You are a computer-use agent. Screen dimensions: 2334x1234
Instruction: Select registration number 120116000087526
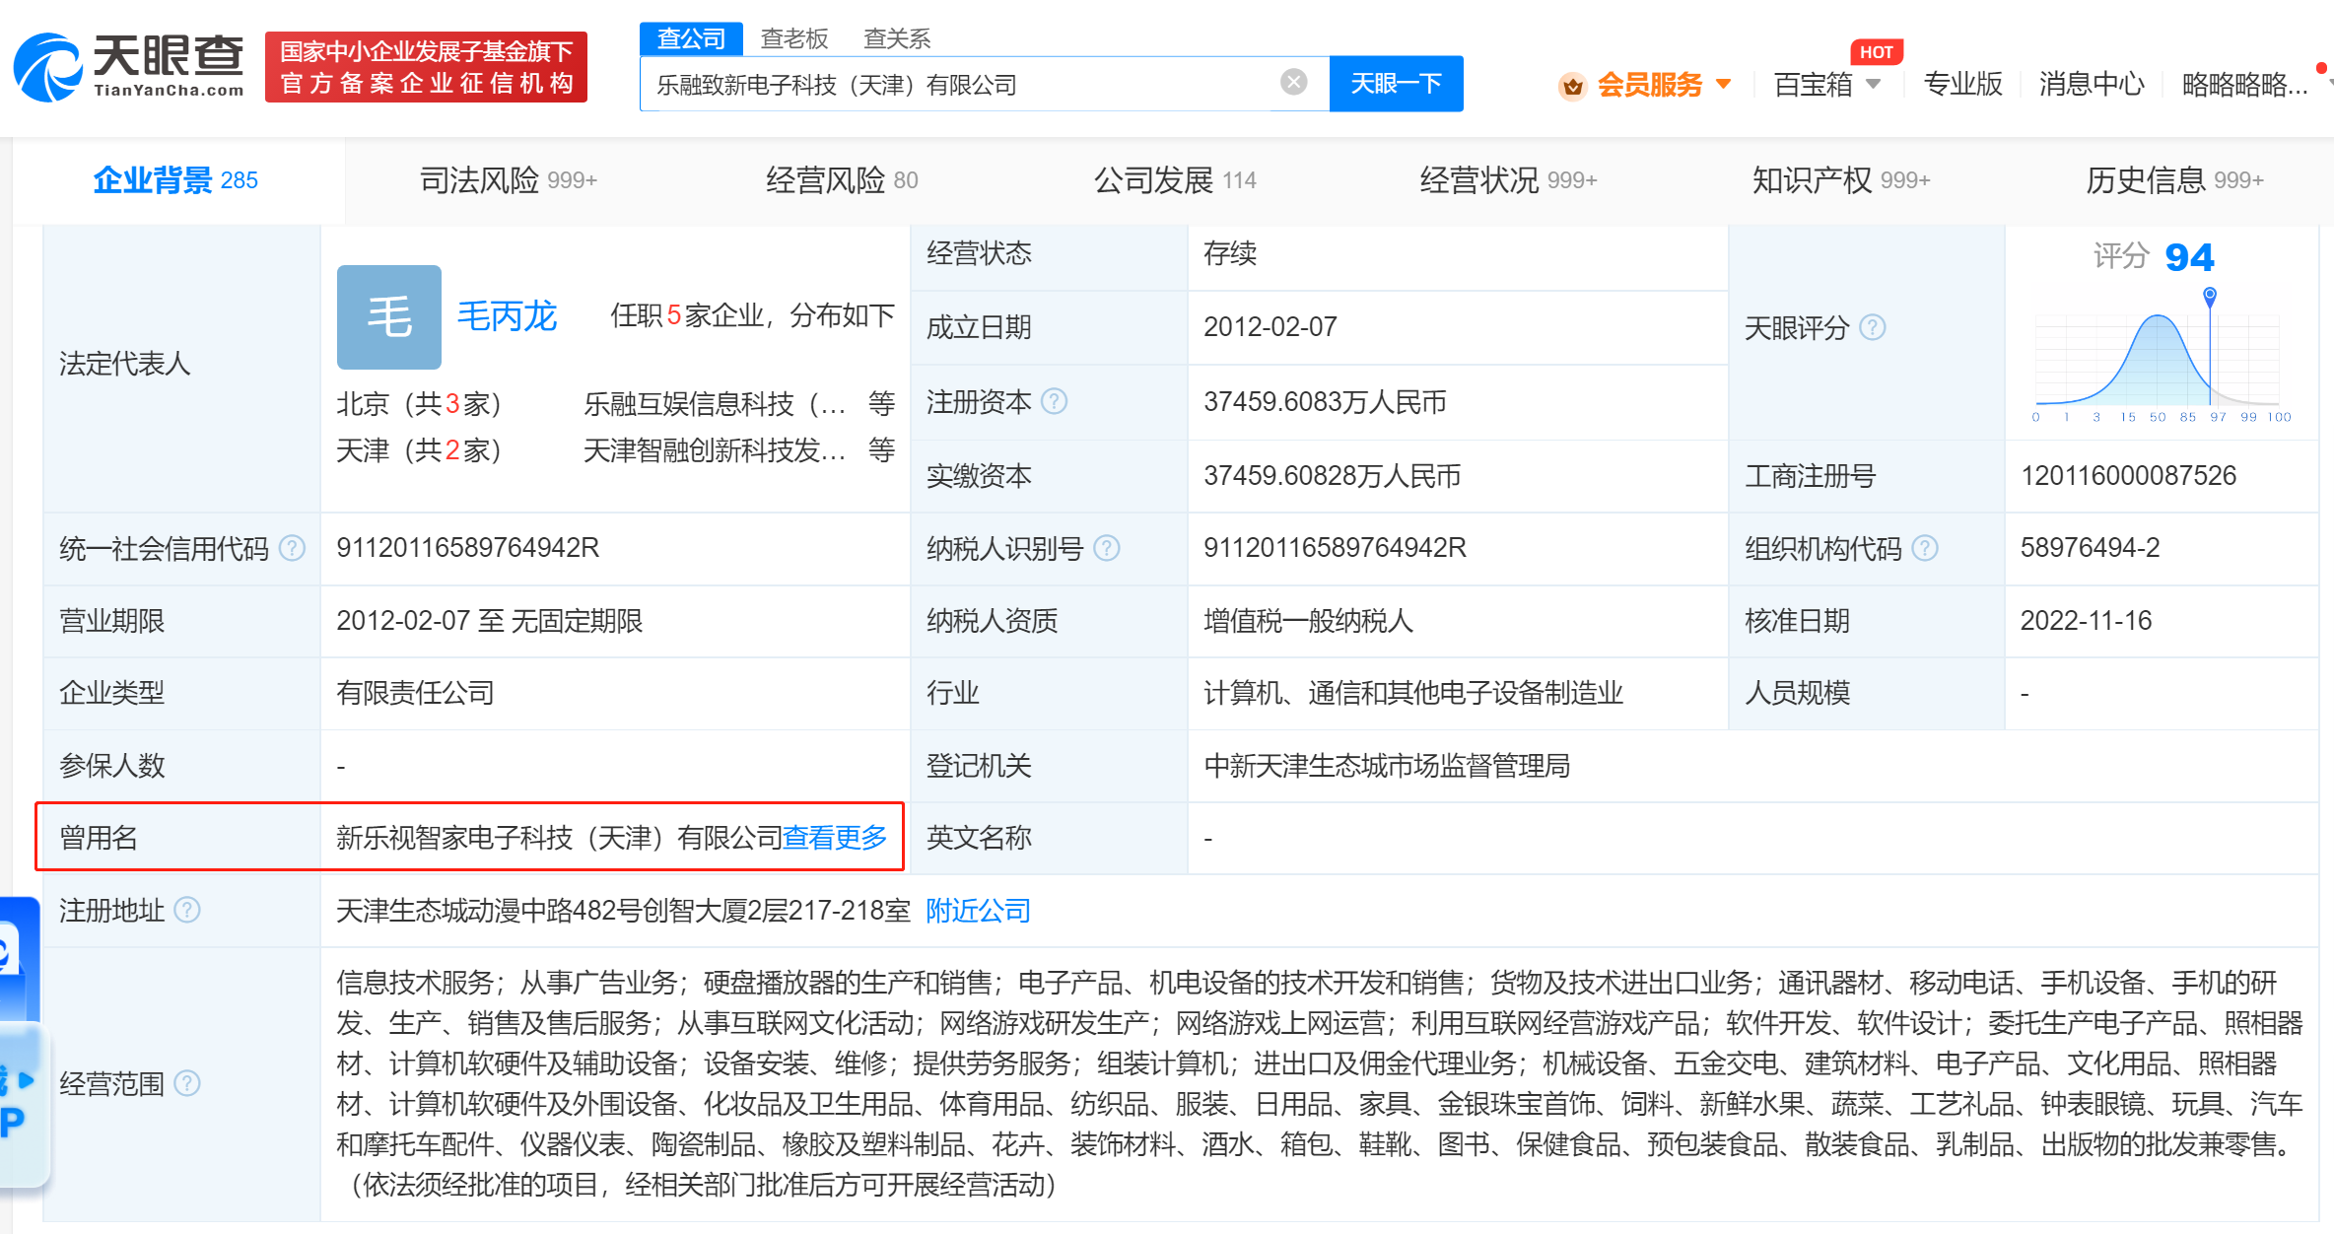(x=2128, y=476)
